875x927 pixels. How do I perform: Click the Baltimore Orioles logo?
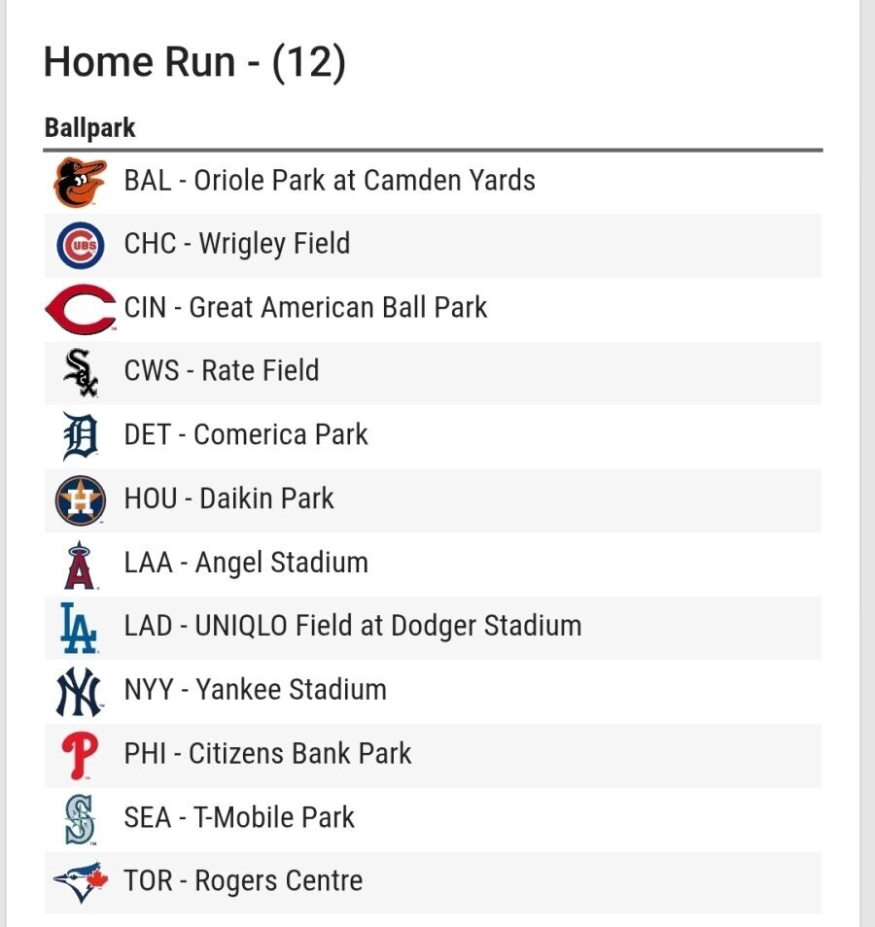tap(80, 182)
